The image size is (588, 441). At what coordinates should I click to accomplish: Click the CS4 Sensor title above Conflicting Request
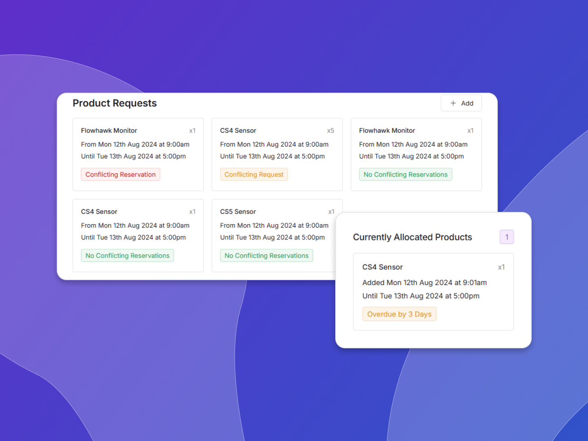(x=238, y=131)
